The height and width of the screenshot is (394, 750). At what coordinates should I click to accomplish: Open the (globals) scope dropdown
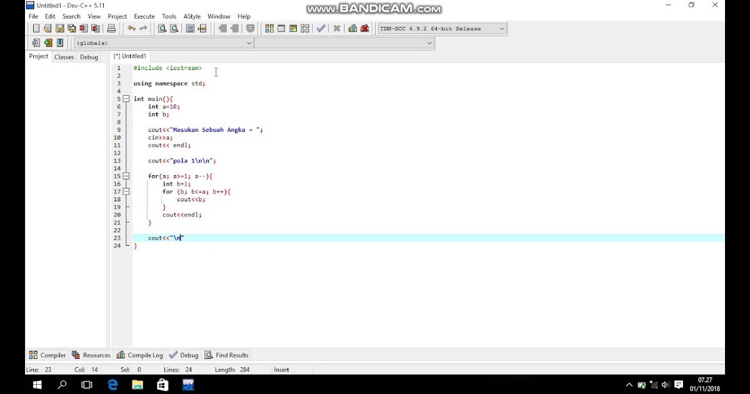[249, 43]
